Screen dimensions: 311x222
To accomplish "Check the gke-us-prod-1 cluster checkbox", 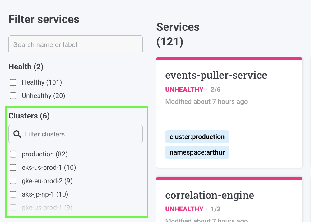I will click(13, 207).
